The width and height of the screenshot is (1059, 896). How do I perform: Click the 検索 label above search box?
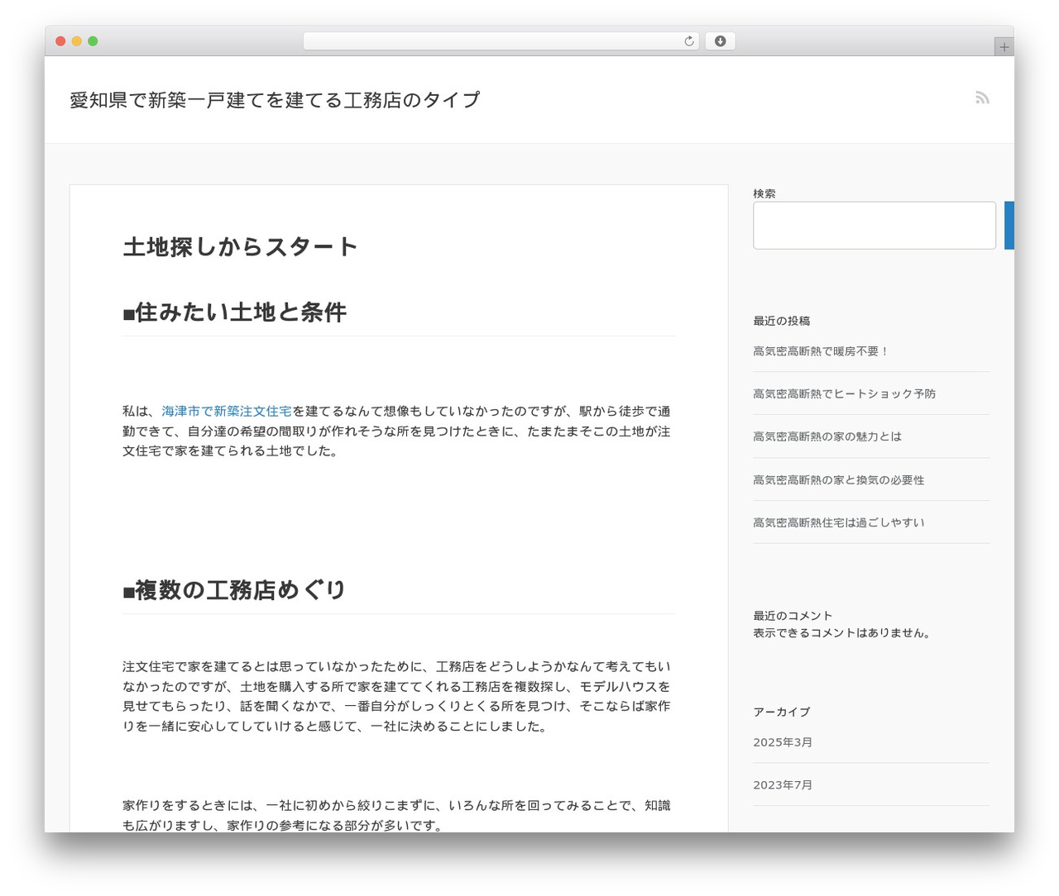click(x=764, y=193)
